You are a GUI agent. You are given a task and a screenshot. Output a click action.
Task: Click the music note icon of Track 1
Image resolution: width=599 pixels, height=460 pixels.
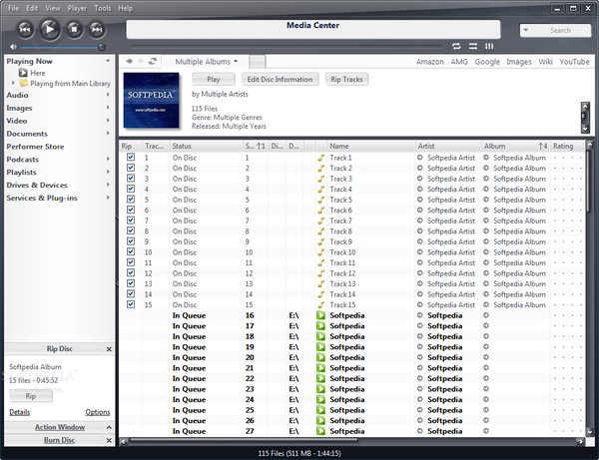click(x=321, y=158)
